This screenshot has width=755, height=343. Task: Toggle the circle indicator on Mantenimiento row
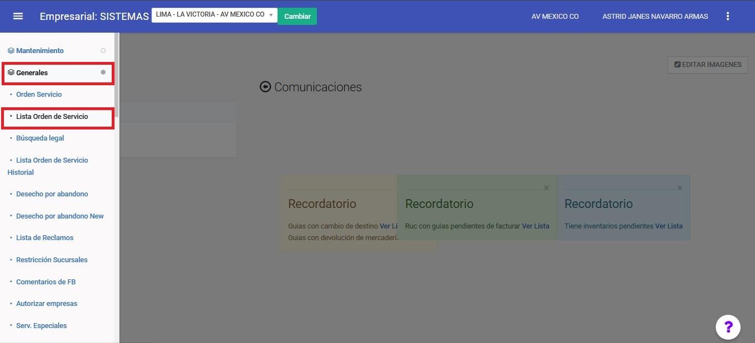pos(103,50)
